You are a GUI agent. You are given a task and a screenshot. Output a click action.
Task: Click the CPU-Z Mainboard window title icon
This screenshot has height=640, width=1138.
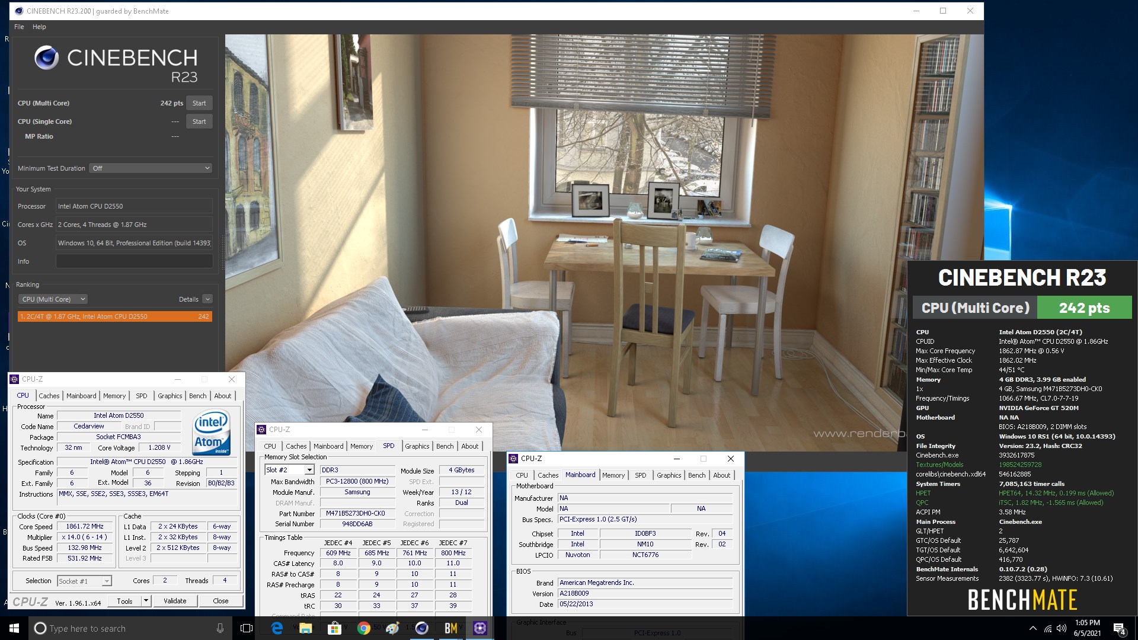point(513,459)
